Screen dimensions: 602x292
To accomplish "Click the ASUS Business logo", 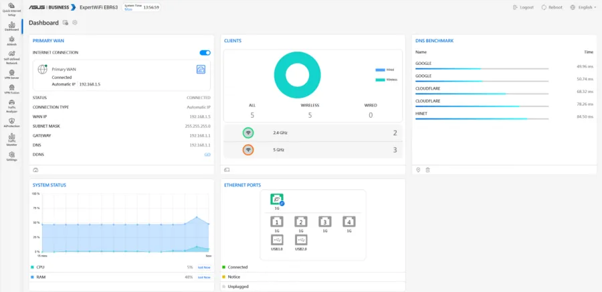I will pos(52,7).
